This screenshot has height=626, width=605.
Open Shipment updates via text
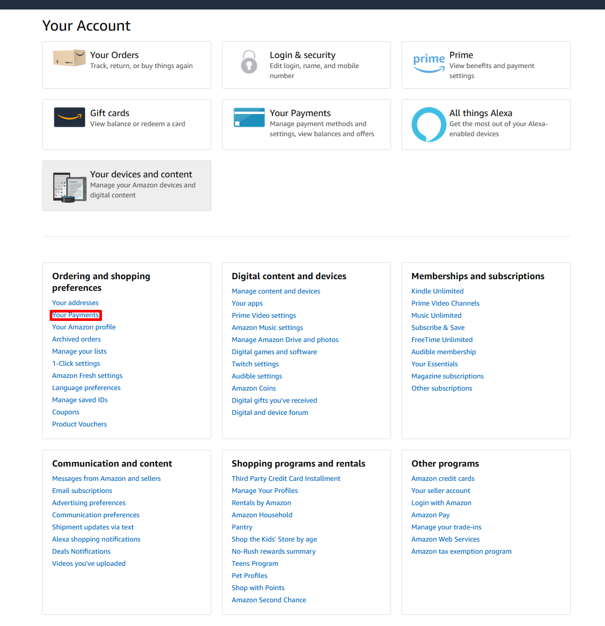pyautogui.click(x=92, y=527)
